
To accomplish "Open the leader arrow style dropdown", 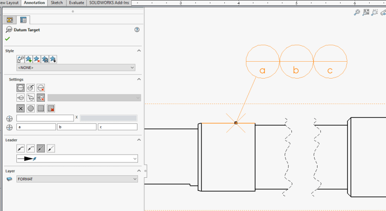I will 77,158.
